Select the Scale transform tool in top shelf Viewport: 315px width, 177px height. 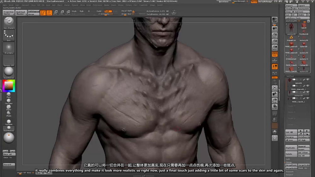(62, 13)
